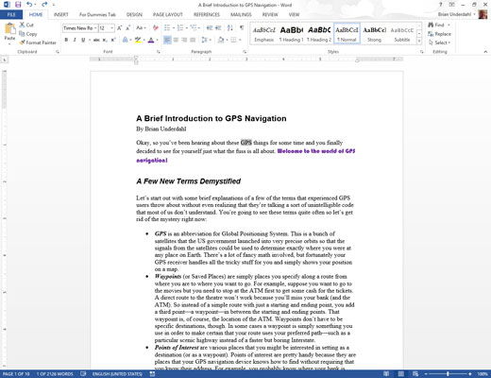Image resolution: width=491 pixels, height=378 pixels.
Task: Open multilevel list dropdown
Action: (199, 28)
